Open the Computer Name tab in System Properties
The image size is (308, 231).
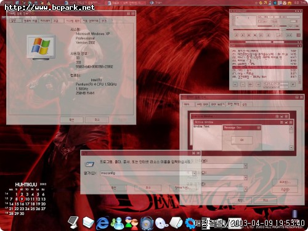coord(30,21)
